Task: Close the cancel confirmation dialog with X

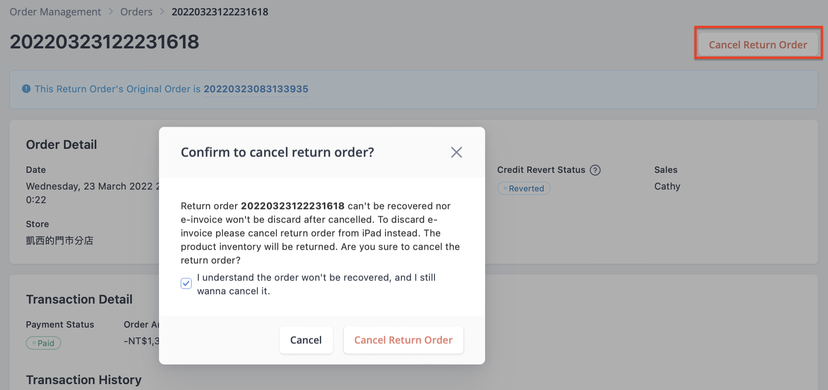Action: pyautogui.click(x=457, y=152)
